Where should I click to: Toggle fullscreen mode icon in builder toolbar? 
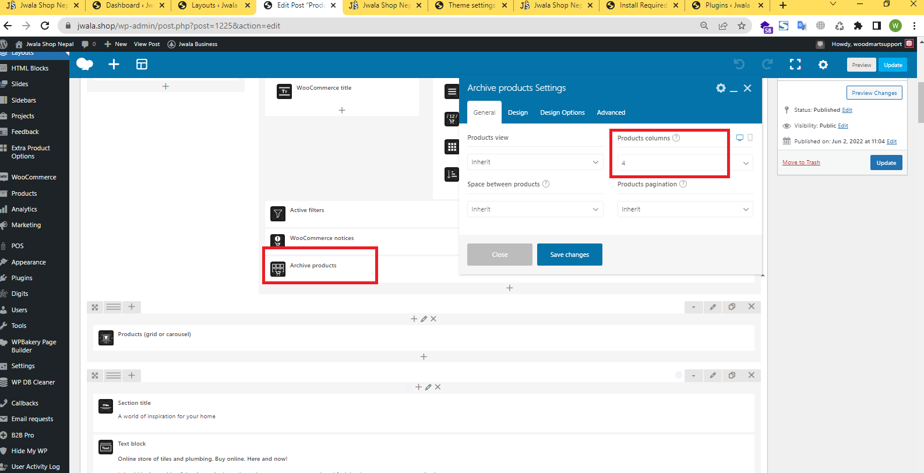click(x=795, y=64)
